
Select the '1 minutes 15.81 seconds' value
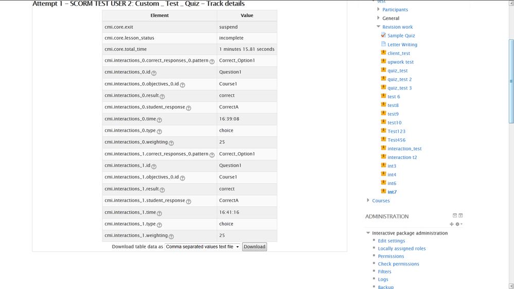[247, 49]
